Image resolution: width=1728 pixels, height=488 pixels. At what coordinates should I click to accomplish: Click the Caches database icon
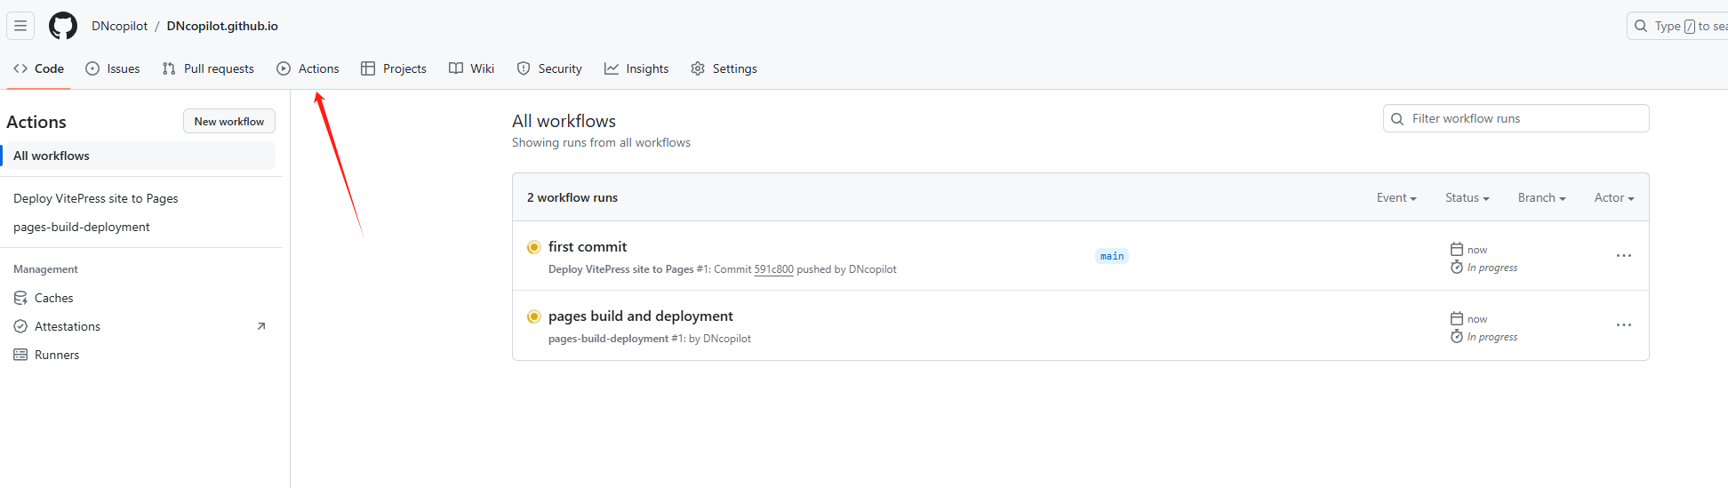point(20,298)
